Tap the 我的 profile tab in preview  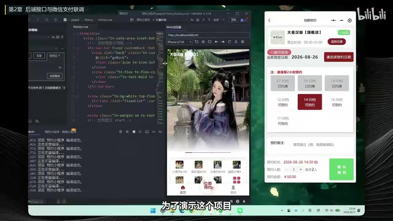point(233,190)
